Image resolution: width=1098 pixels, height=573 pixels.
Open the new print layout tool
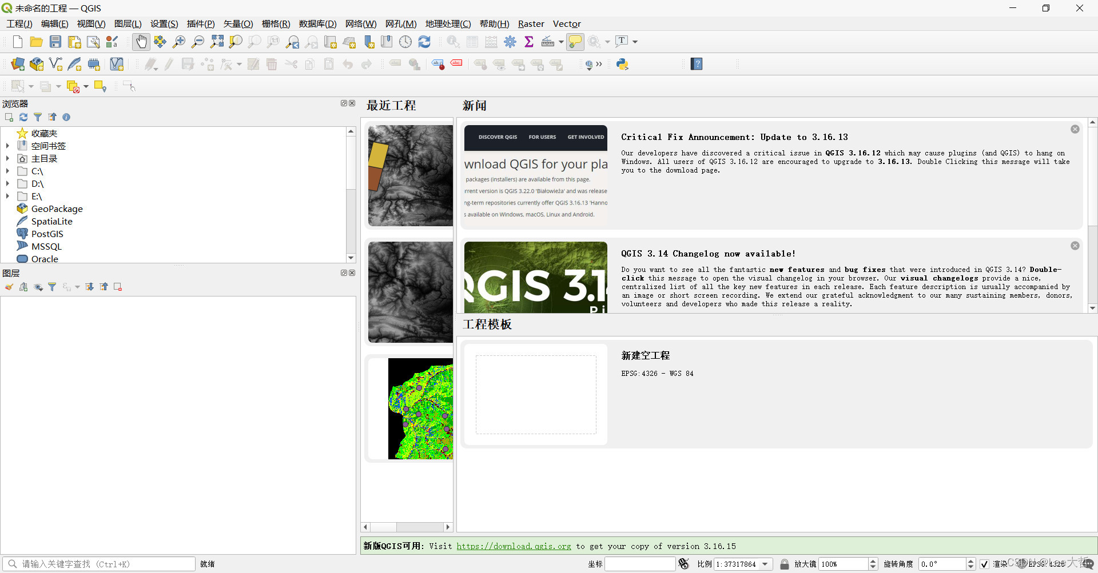[74, 42]
